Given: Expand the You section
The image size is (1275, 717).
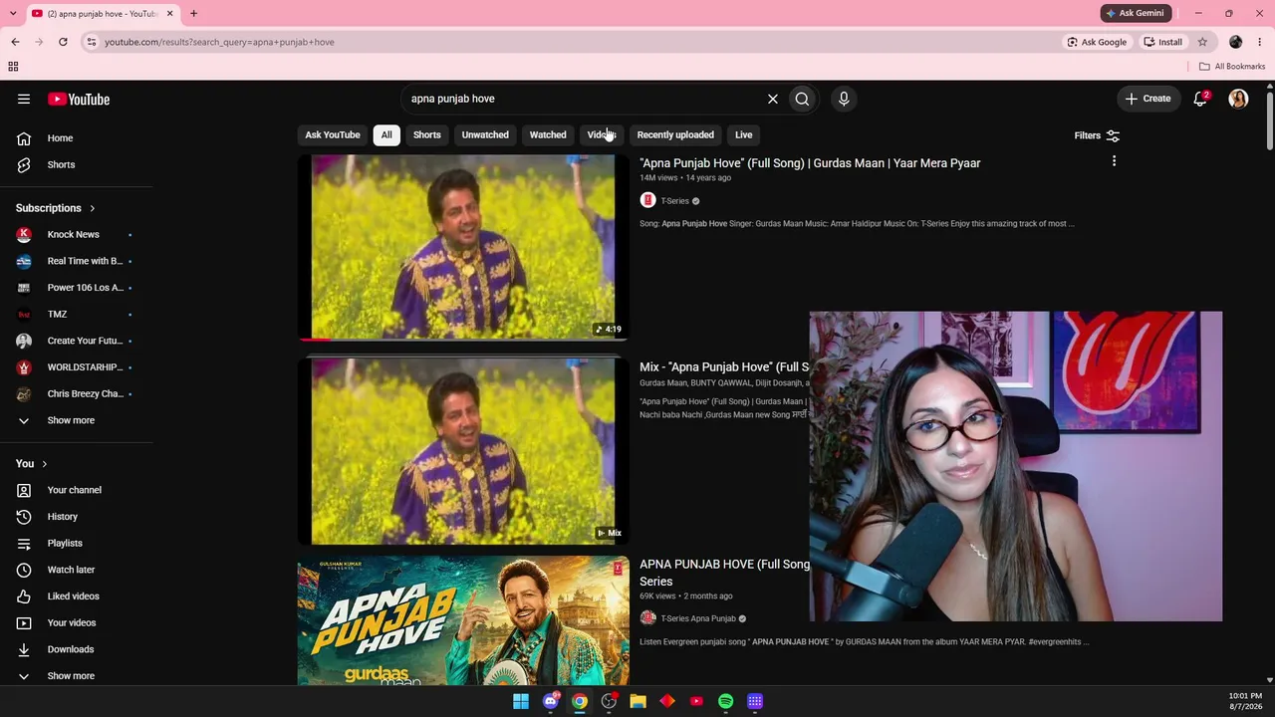Looking at the screenshot, I should [32, 464].
